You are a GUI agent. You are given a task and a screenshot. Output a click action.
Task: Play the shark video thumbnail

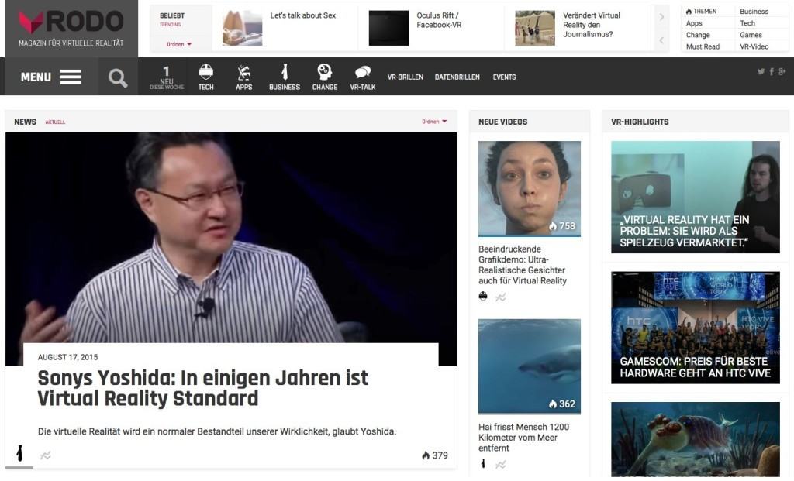(x=529, y=366)
